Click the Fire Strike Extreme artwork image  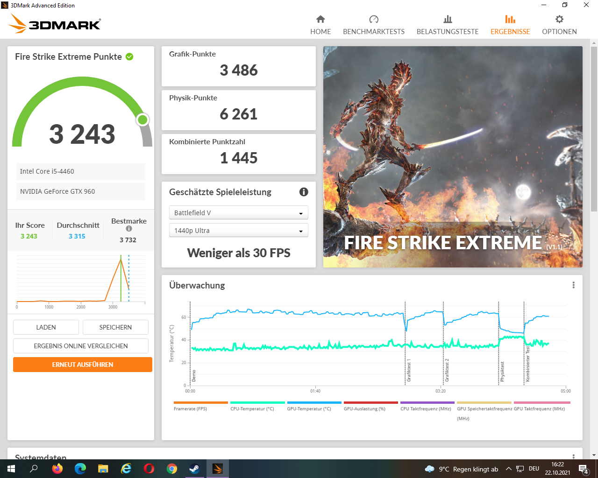click(453, 157)
